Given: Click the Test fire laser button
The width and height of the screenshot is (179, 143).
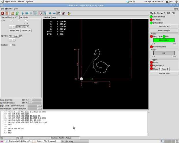Looking at the screenshot, I should coord(164,74).
